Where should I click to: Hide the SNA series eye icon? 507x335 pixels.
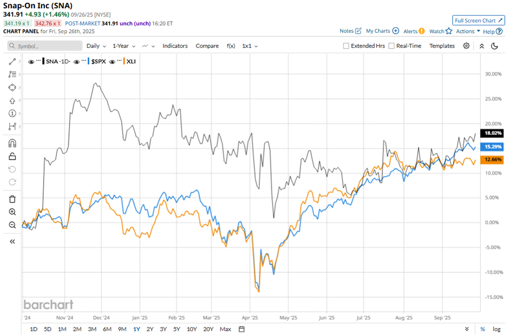(31, 61)
